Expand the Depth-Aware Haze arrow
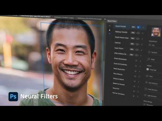The image size is (162, 121). 142,39
